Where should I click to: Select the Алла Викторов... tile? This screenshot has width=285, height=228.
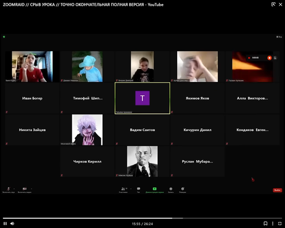pyautogui.click(x=253, y=98)
